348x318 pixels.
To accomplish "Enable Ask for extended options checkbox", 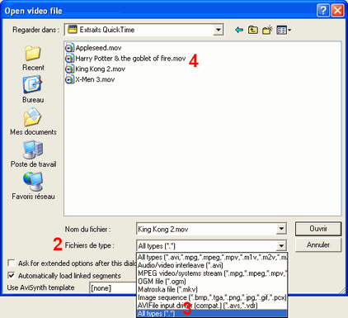I will (12, 263).
